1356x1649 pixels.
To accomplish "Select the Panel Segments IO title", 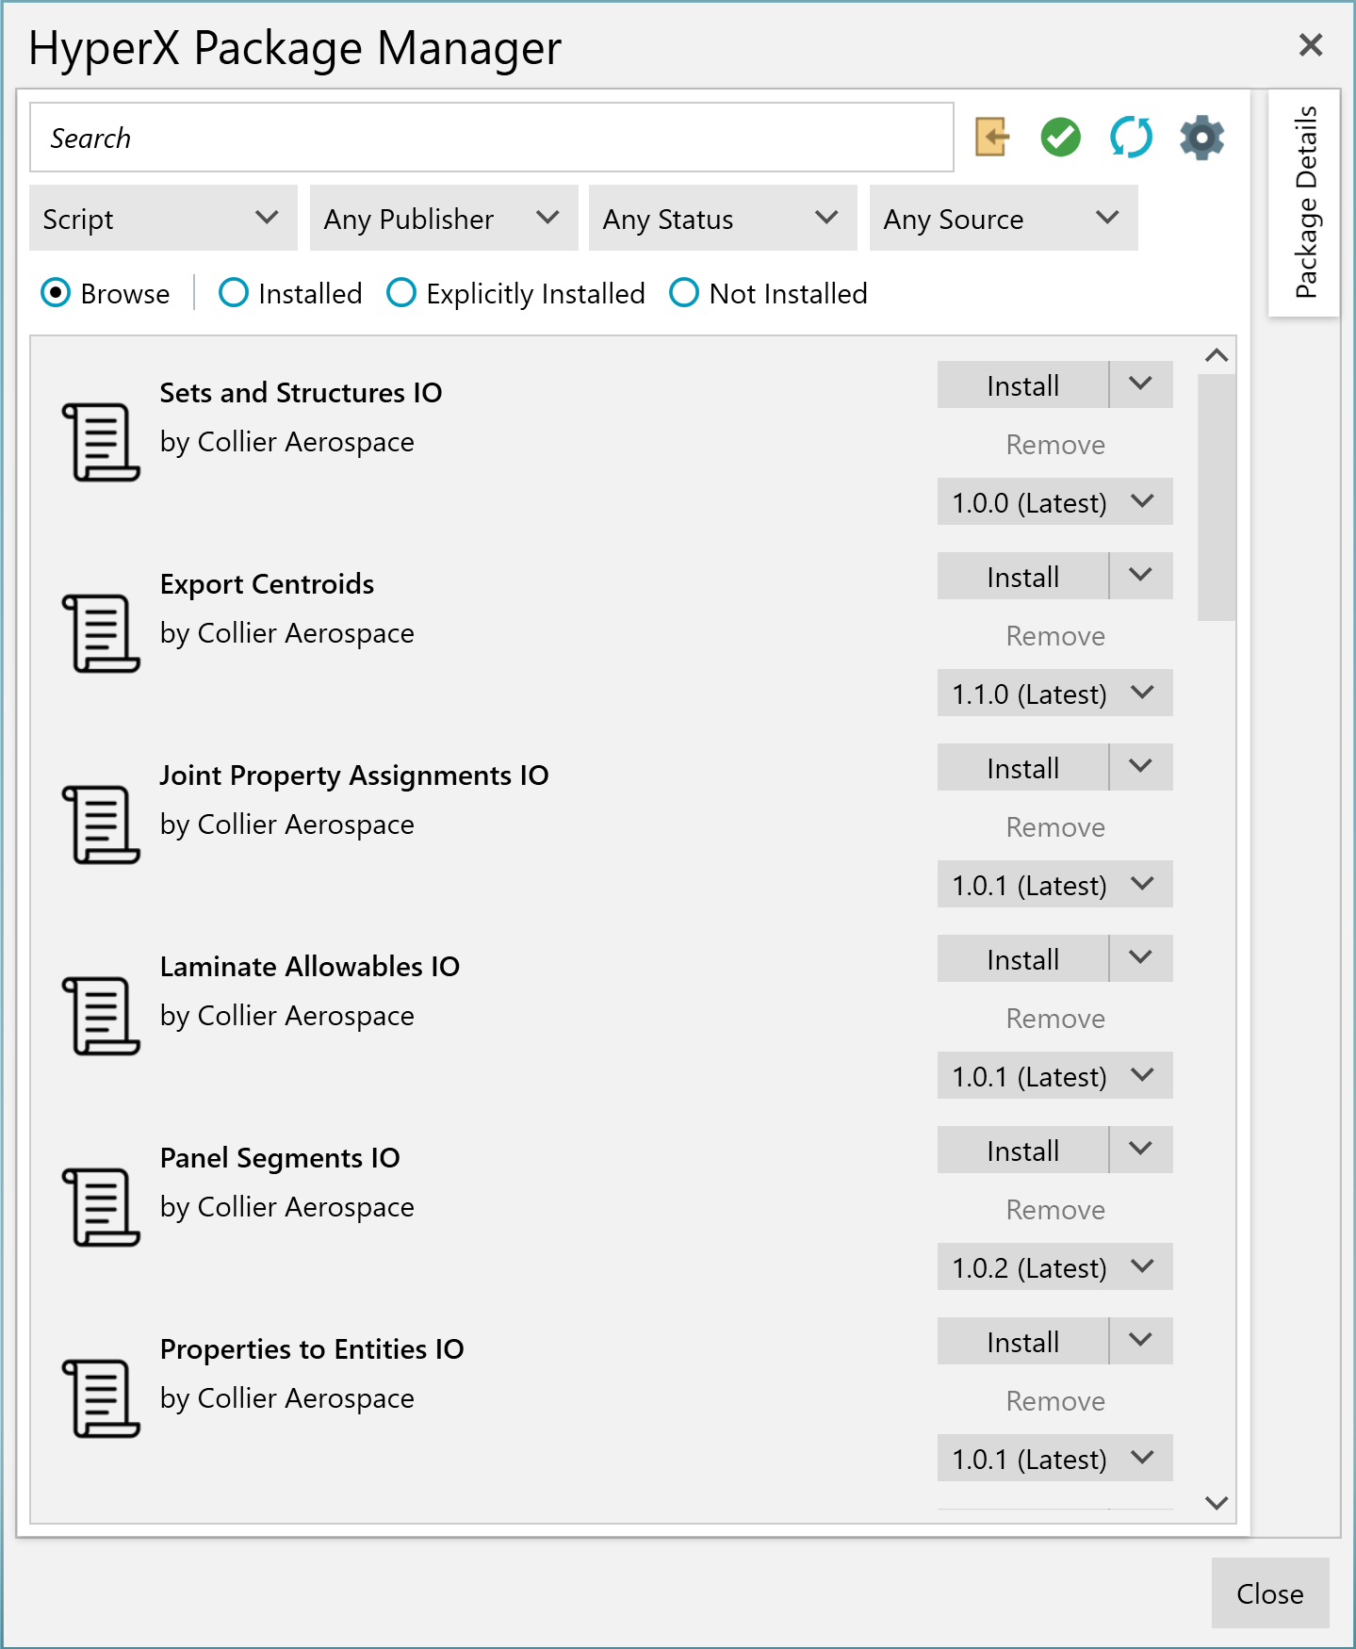I will click(x=280, y=1158).
